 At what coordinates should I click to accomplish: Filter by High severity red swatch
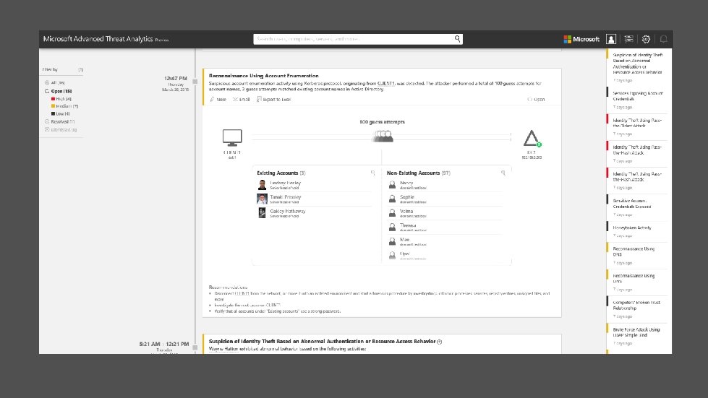click(53, 99)
